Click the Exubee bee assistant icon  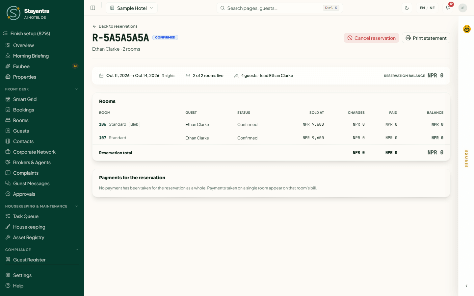pos(467,29)
